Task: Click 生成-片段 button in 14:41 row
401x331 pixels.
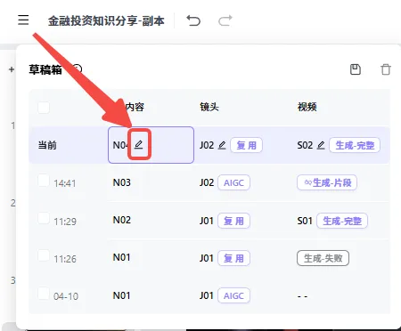Action: [327, 182]
